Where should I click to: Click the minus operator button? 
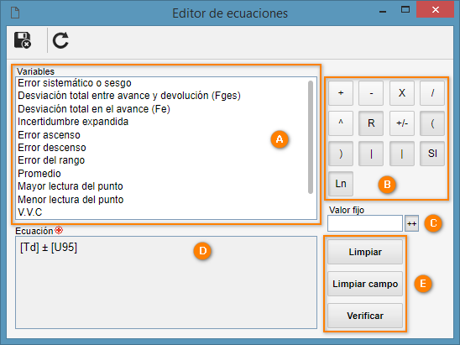(371, 93)
